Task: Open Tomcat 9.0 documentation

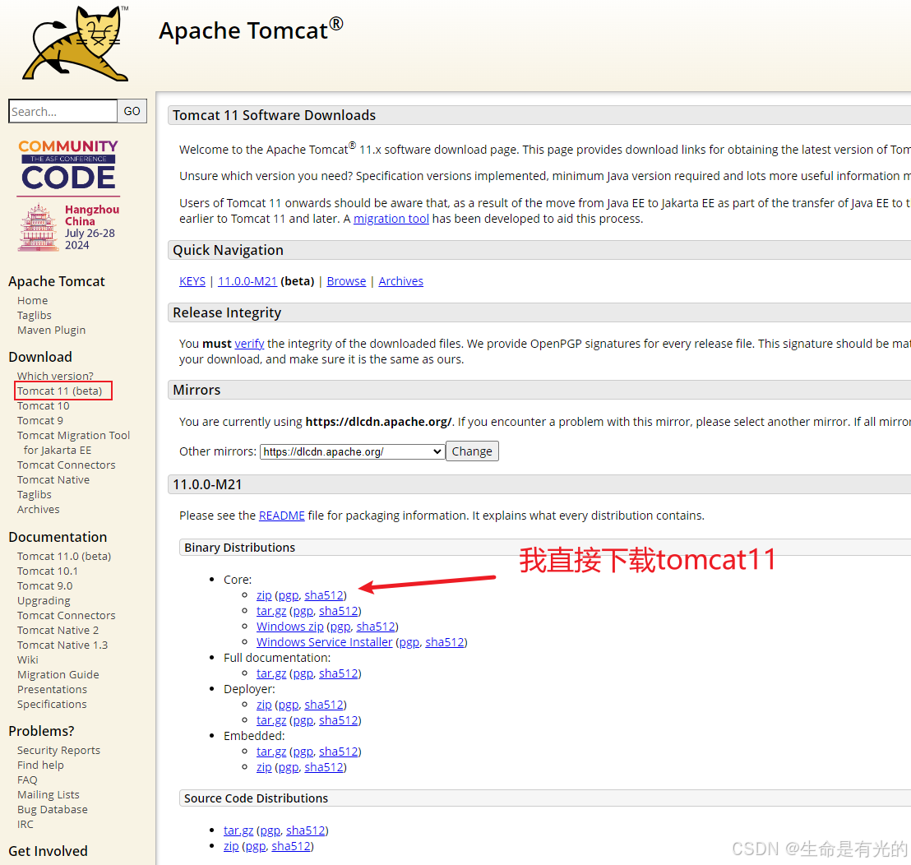Action: [44, 585]
